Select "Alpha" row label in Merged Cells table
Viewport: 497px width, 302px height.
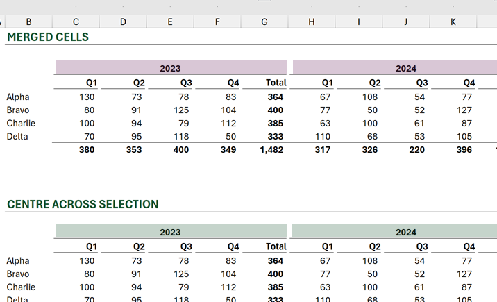pos(18,97)
